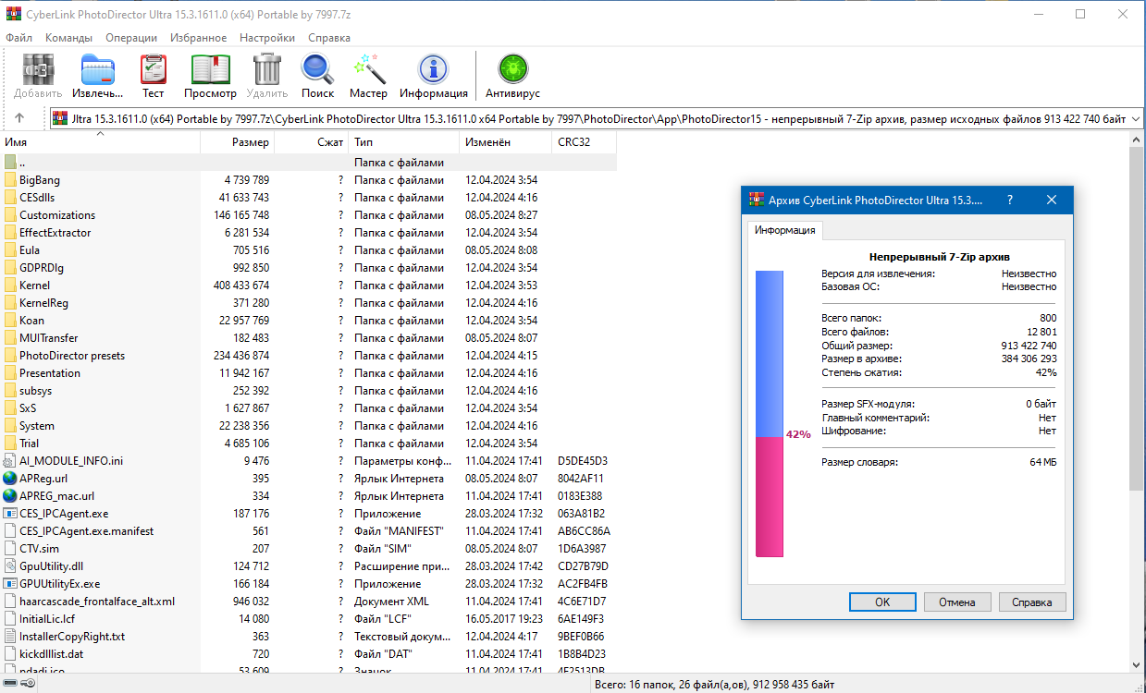Click the Тест (Test) toolbar icon
1146x693 pixels.
click(153, 69)
